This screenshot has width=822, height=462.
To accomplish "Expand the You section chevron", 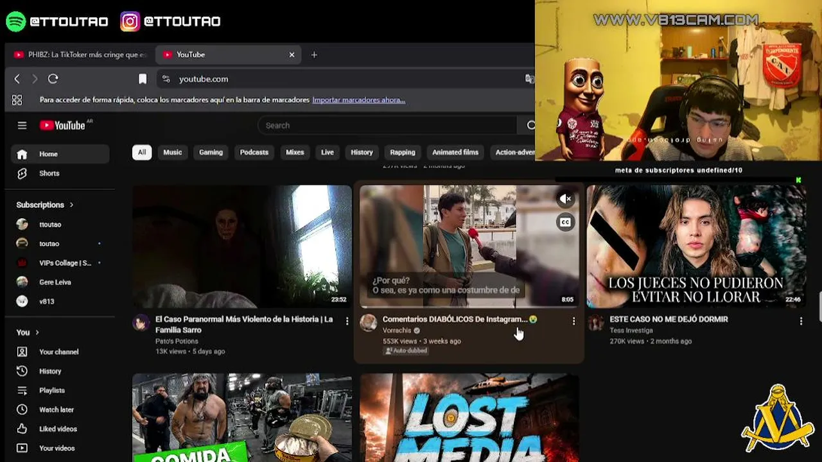I will click(37, 332).
